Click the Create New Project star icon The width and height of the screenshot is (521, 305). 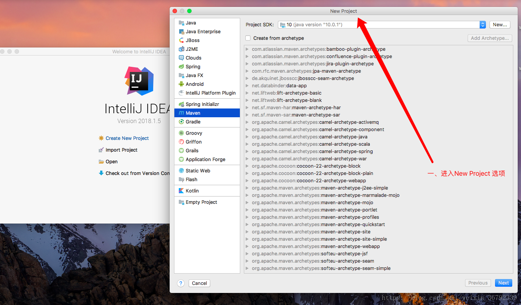[x=101, y=138]
